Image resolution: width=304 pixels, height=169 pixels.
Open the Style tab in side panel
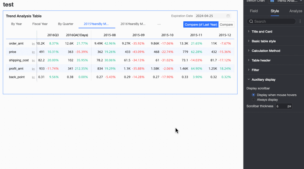coord(275,11)
